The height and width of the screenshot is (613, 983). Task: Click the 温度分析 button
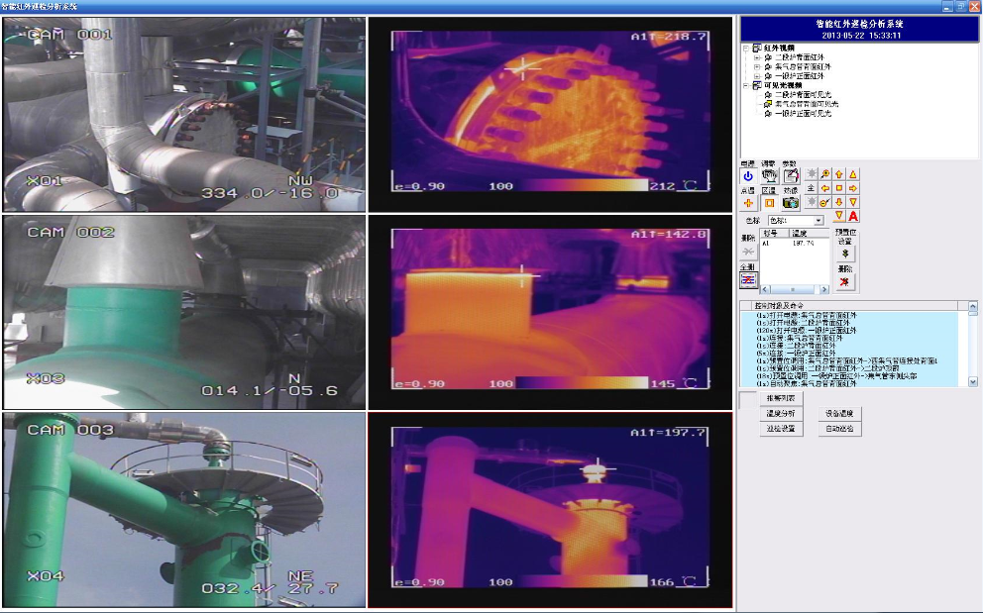[x=781, y=414]
